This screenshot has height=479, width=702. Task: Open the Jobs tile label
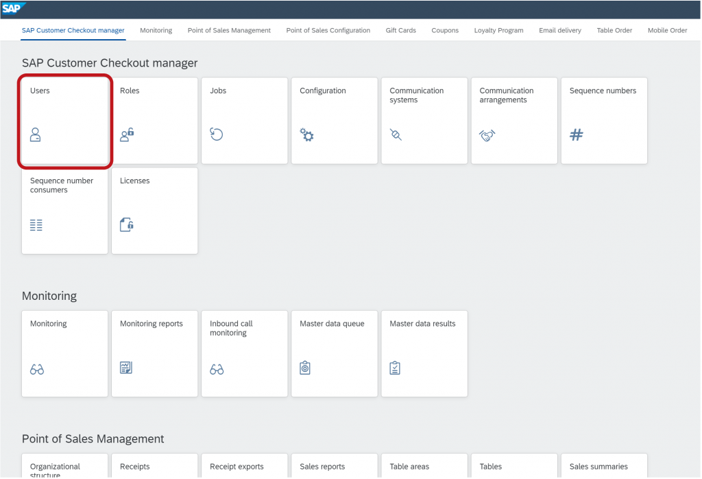218,91
